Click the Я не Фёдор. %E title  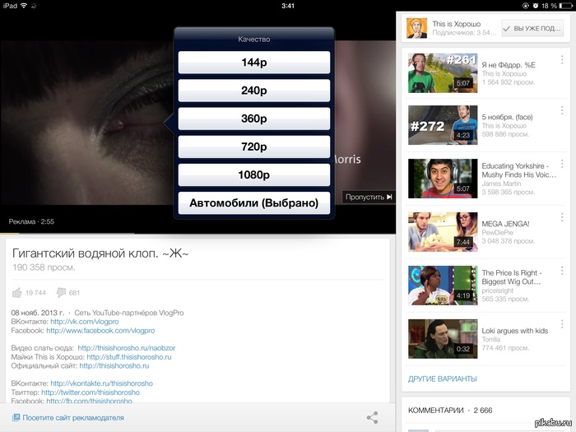(x=509, y=65)
